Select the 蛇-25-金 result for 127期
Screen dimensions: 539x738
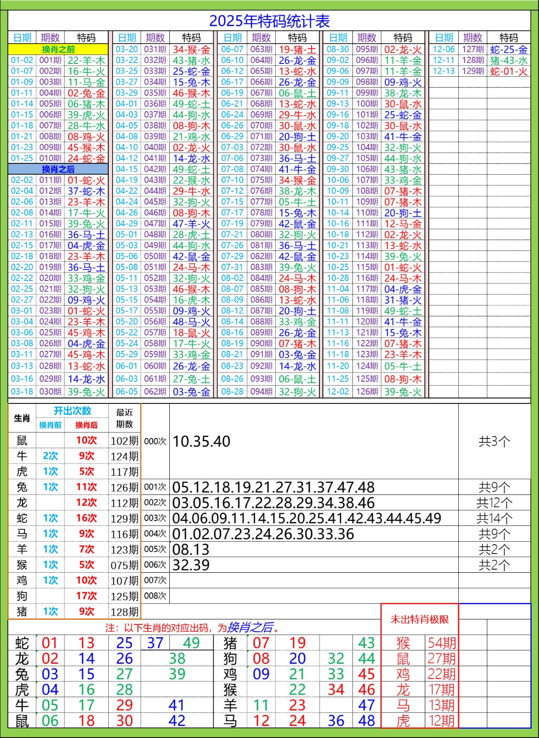pyautogui.click(x=508, y=50)
